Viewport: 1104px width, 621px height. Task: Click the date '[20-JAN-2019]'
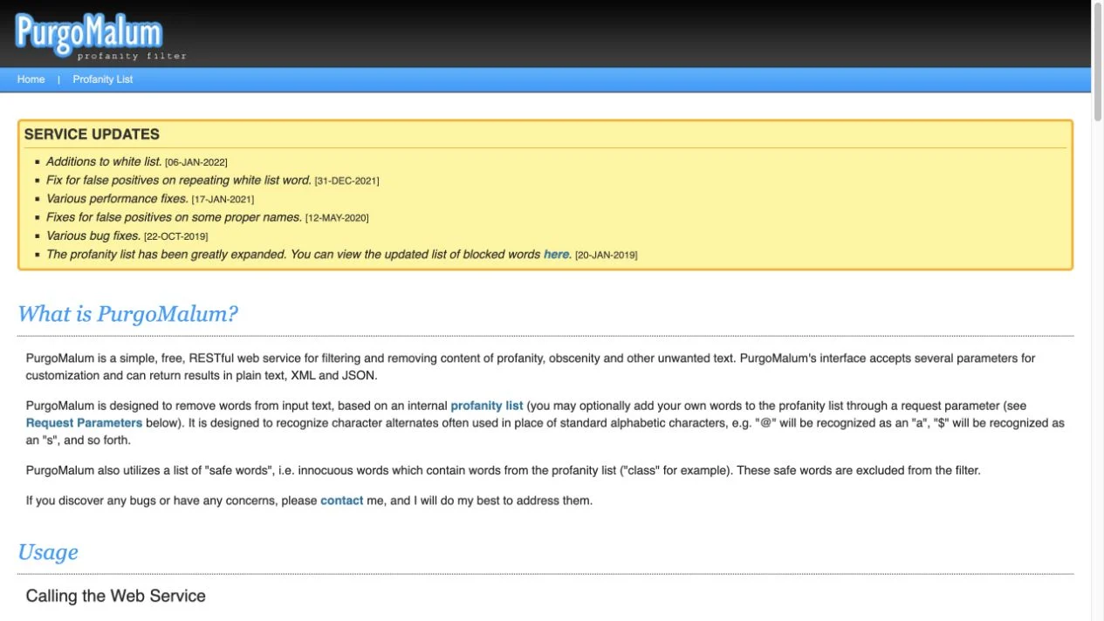point(606,256)
